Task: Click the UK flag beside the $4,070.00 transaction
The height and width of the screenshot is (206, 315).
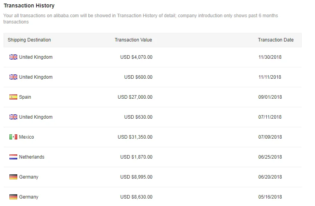Action: coord(13,57)
